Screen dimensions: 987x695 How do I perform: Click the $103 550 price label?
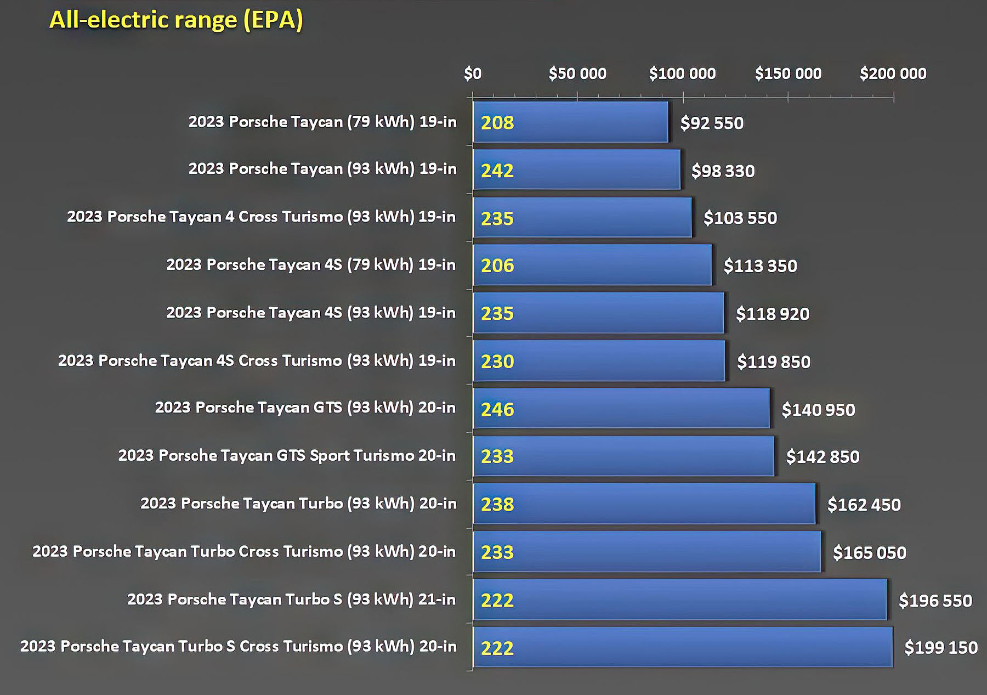(x=740, y=218)
